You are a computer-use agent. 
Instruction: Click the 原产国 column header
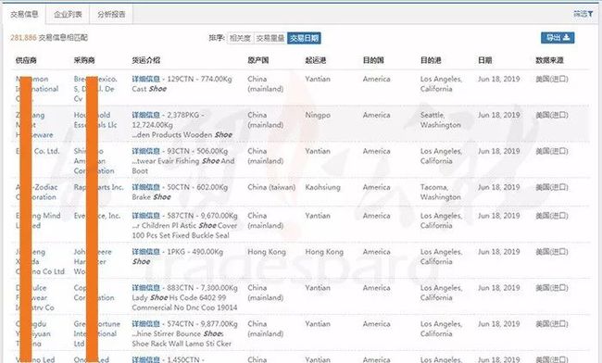point(258,60)
